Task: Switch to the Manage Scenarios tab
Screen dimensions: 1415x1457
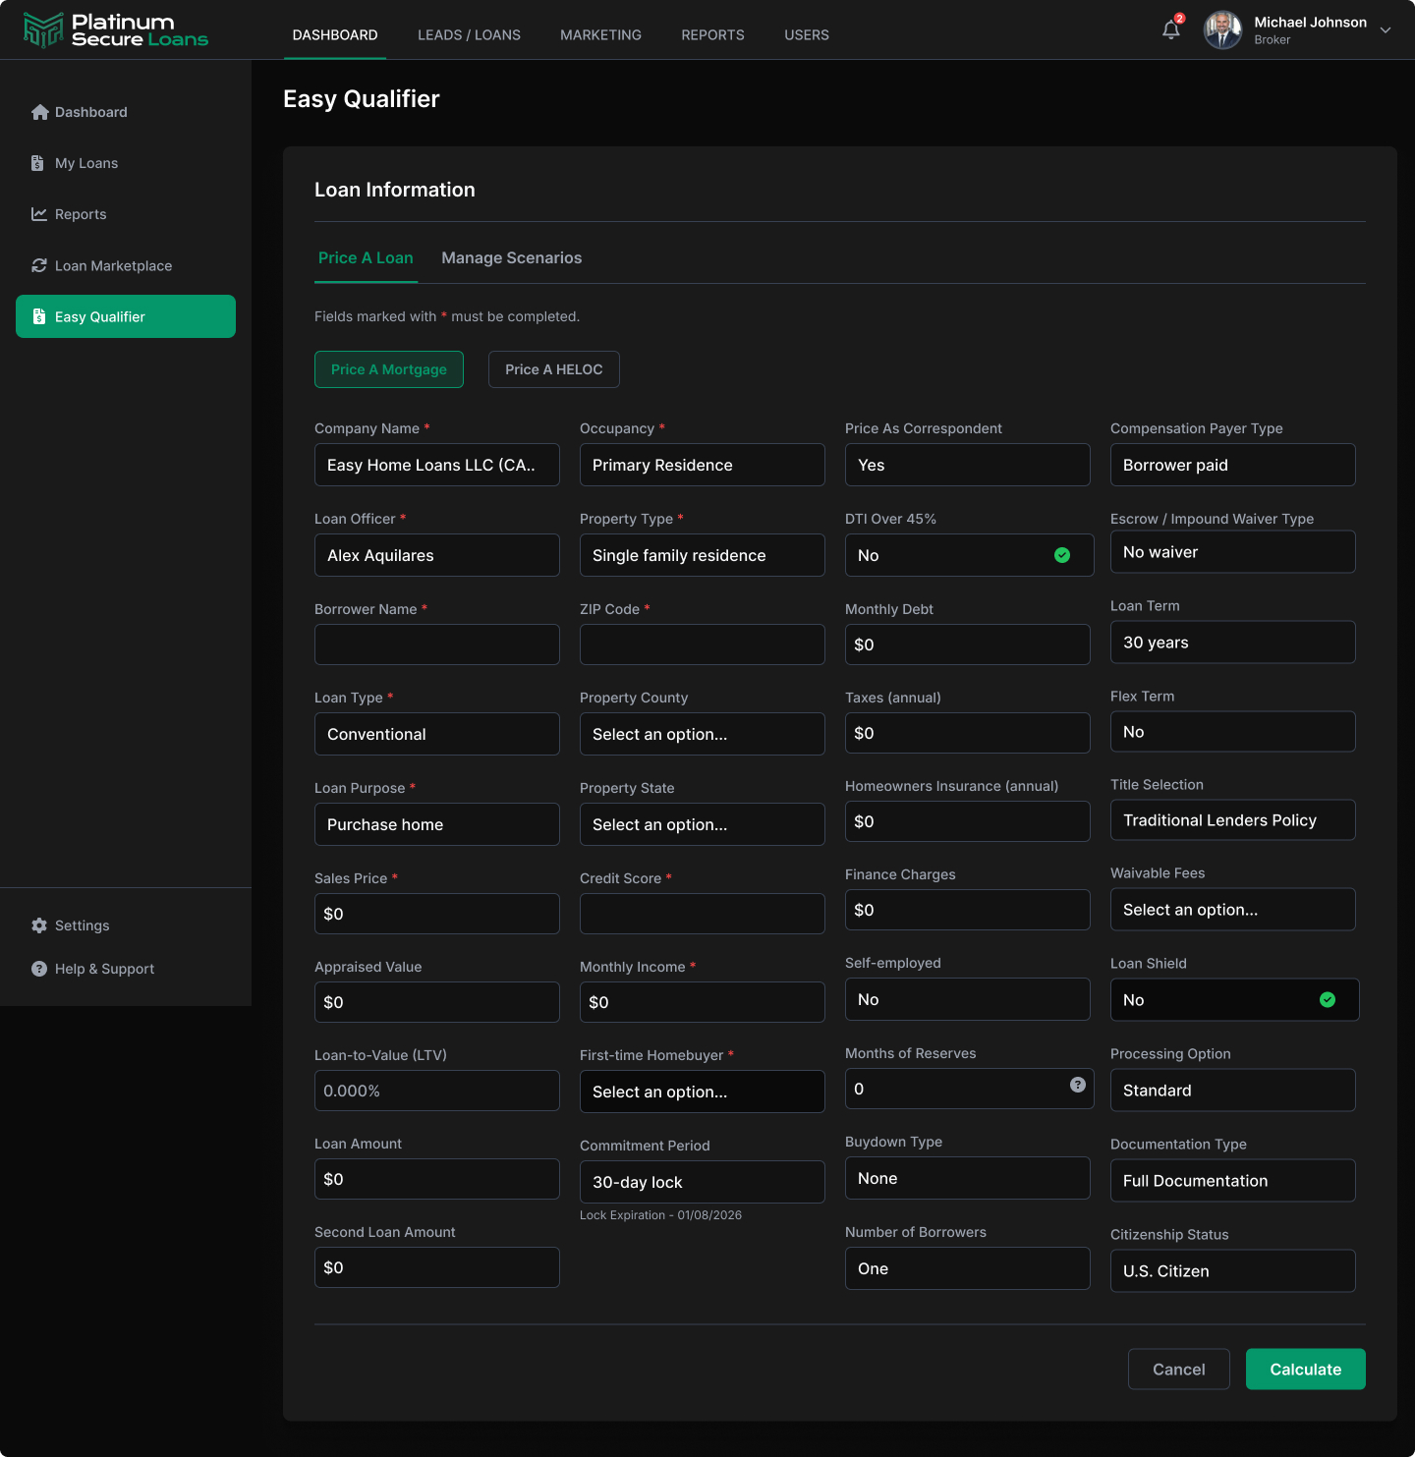Action: [512, 257]
